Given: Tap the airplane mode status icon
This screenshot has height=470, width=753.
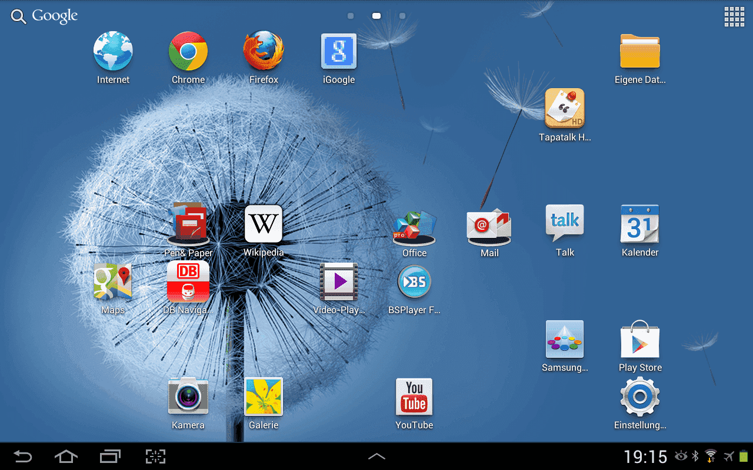Looking at the screenshot, I should click(729, 456).
